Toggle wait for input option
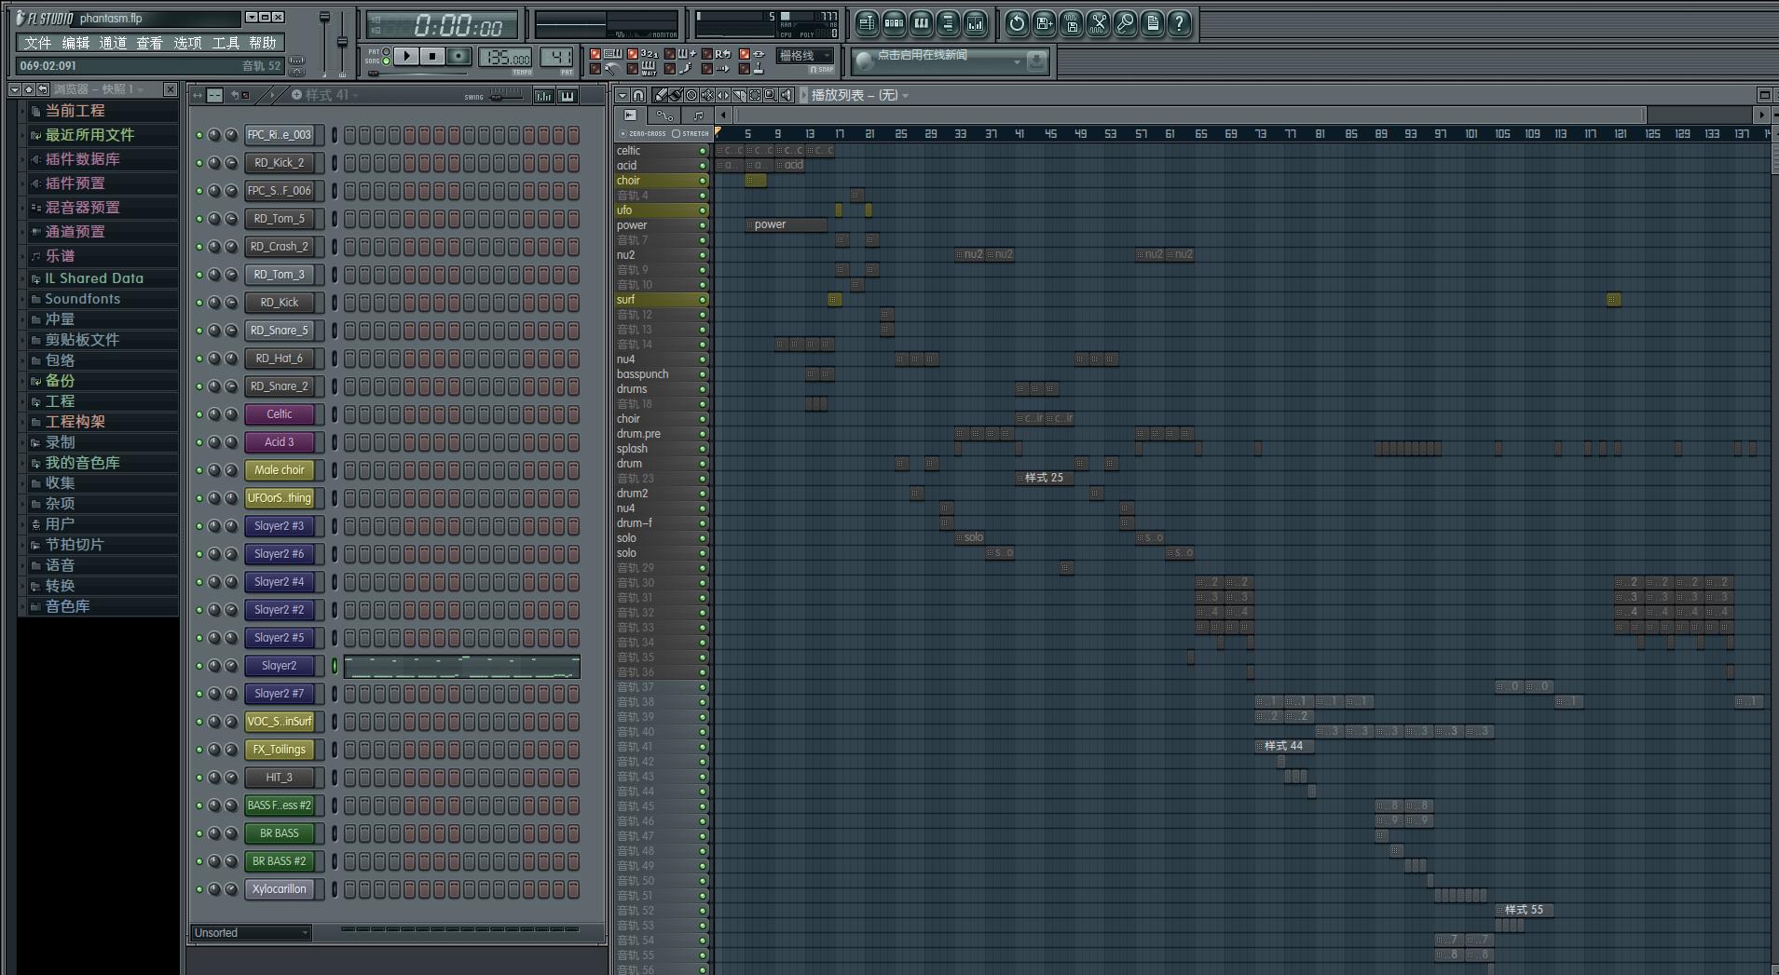The image size is (1779, 975). coord(633,69)
